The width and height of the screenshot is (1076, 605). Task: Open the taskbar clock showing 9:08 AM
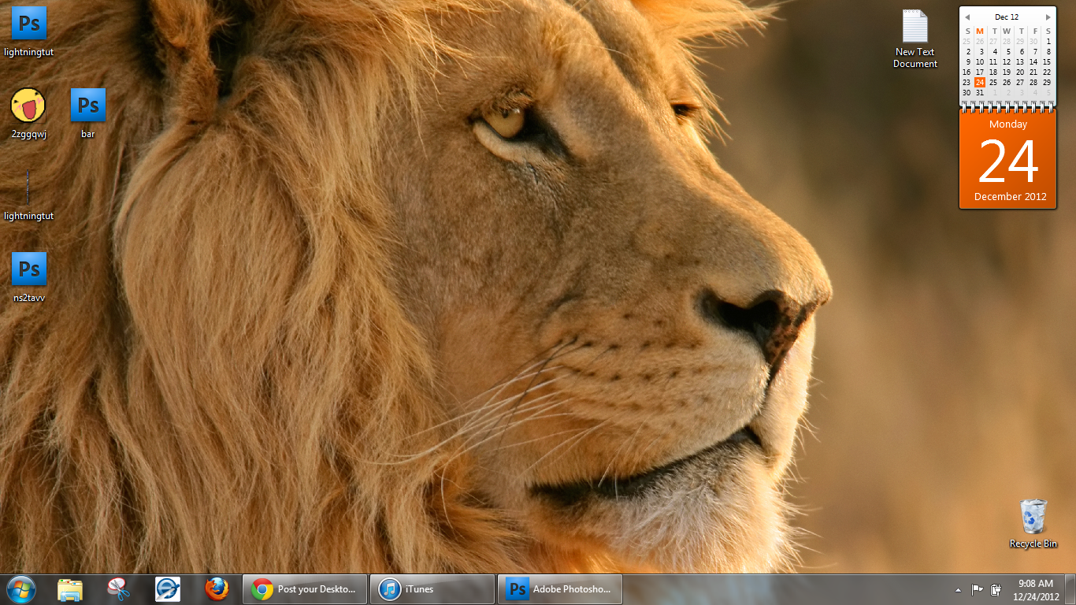[1036, 589]
